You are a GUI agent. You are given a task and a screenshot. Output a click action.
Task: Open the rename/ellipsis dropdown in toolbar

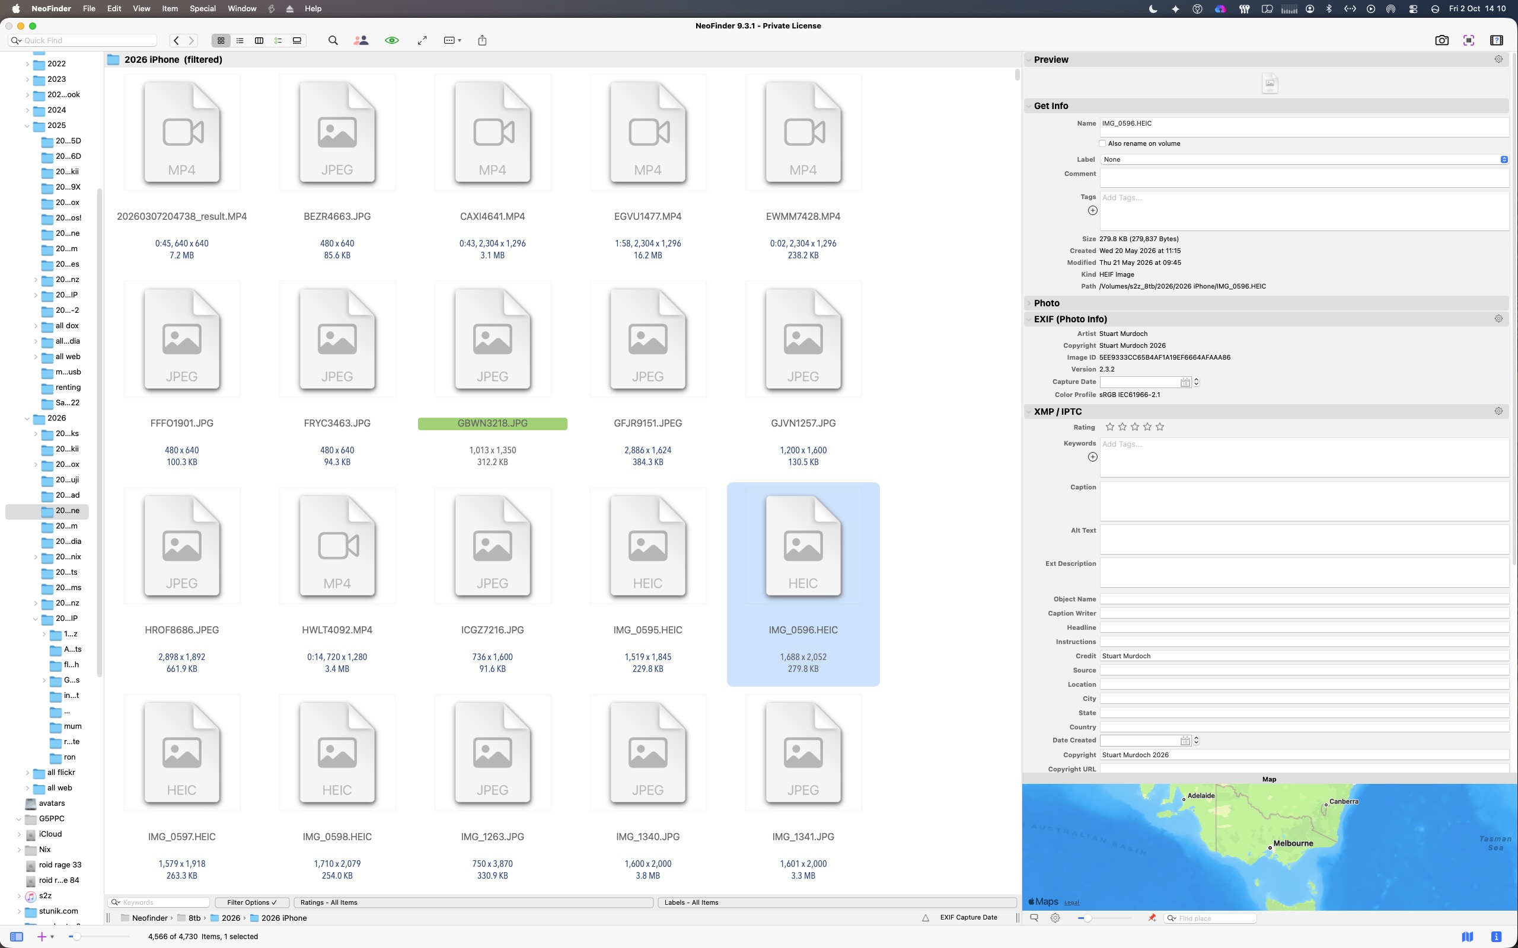[x=452, y=40]
